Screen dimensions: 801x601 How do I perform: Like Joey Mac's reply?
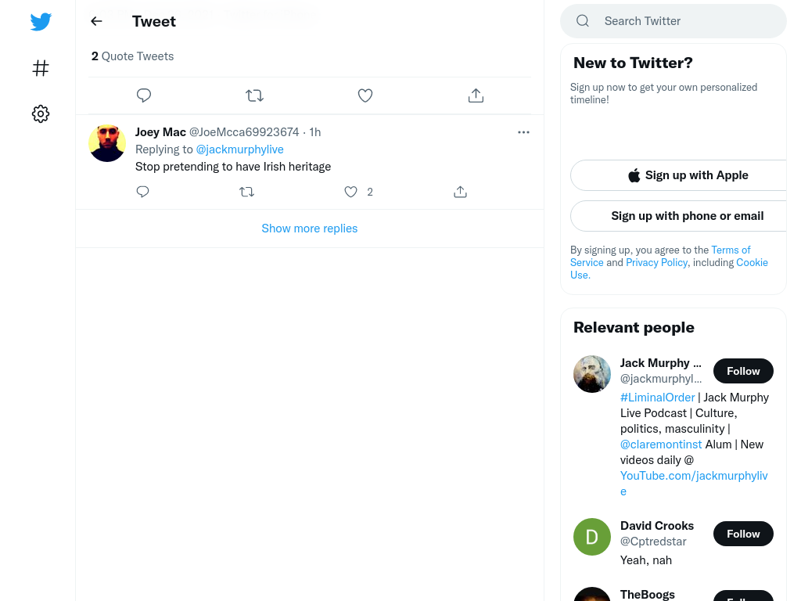350,193
